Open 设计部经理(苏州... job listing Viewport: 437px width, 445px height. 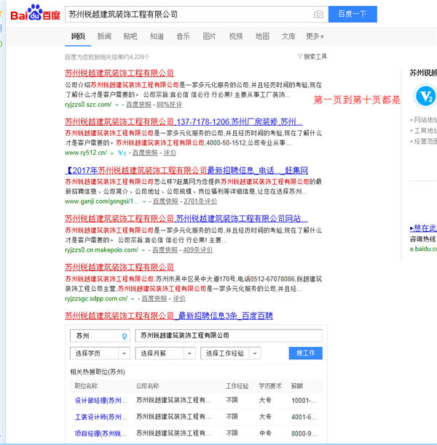click(101, 401)
